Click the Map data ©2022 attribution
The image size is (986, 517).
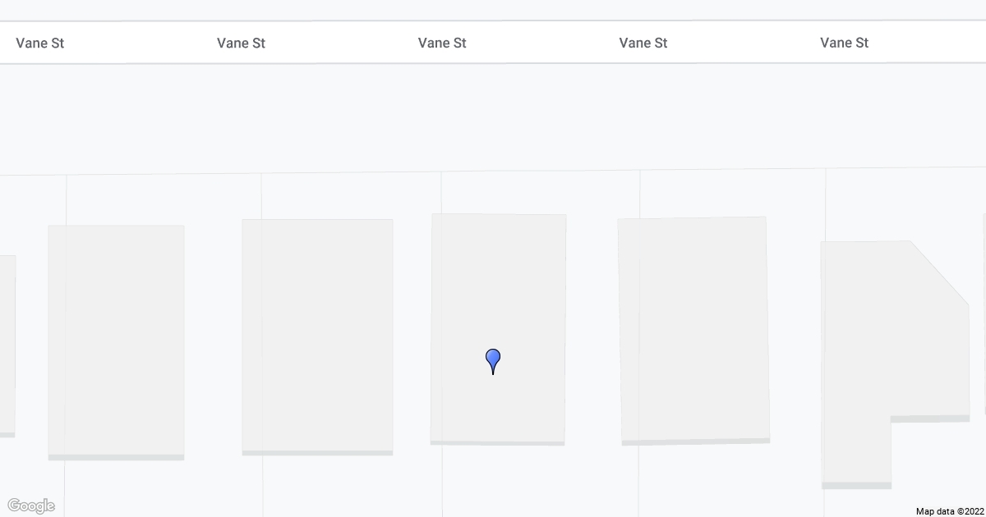949,511
